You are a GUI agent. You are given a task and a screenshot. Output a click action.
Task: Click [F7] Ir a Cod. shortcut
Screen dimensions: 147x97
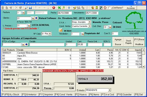coord(107,94)
